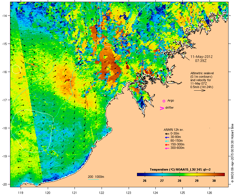This screenshot has width=236, height=195.
Task: Click the '80-150m' depth label
Action: tap(176, 141)
